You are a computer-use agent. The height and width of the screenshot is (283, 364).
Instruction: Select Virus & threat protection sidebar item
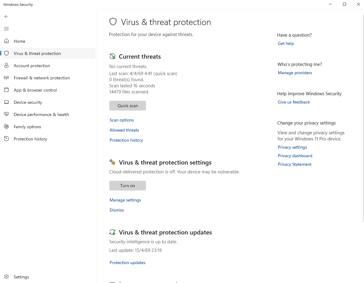37,53
